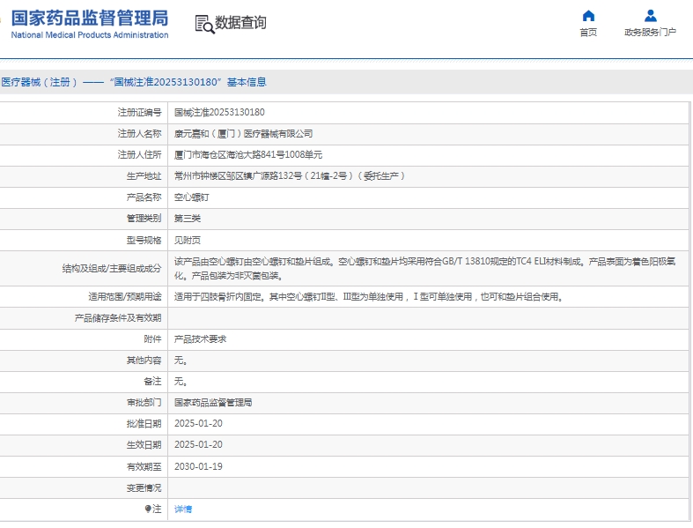Click the 其他内容 label

[144, 361]
